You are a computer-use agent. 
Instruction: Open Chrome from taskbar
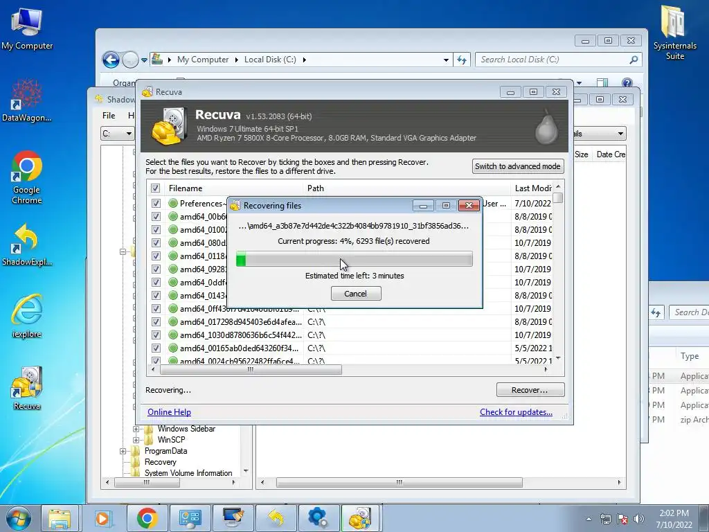coord(147,518)
